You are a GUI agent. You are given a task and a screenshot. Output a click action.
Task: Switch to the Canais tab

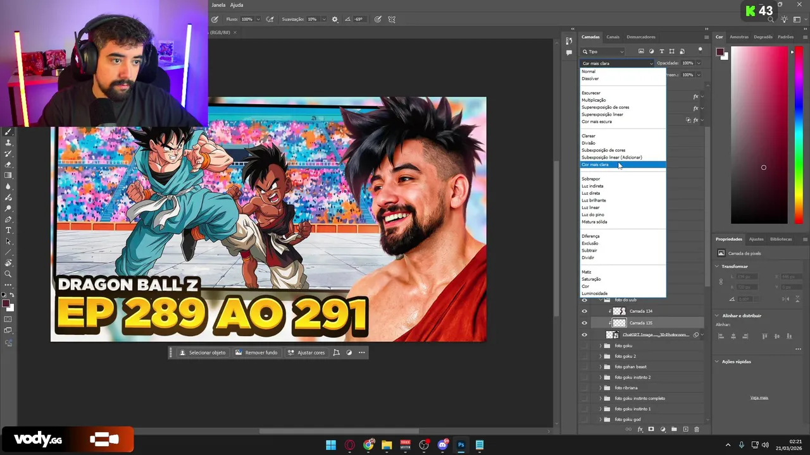pyautogui.click(x=613, y=37)
